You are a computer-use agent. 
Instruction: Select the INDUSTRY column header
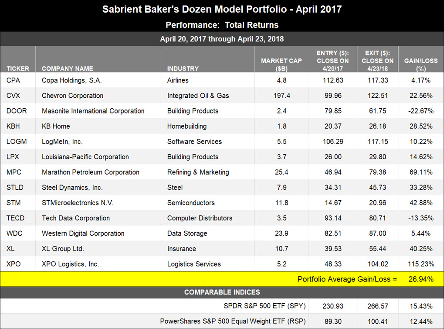pos(183,69)
